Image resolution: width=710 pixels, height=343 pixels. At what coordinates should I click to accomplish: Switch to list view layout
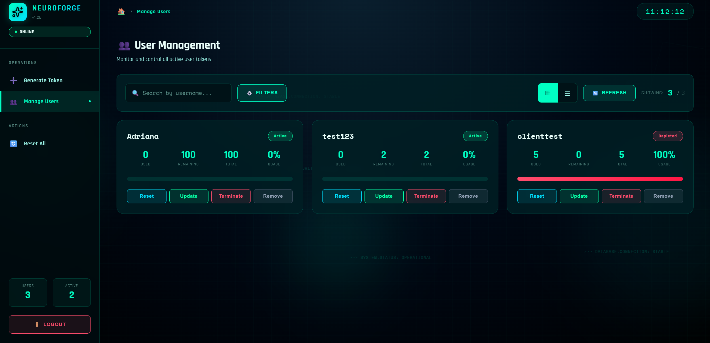[567, 93]
